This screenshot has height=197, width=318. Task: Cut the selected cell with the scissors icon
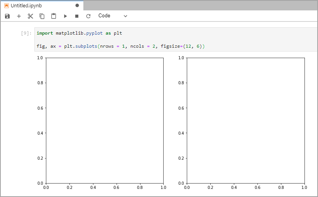click(30, 16)
